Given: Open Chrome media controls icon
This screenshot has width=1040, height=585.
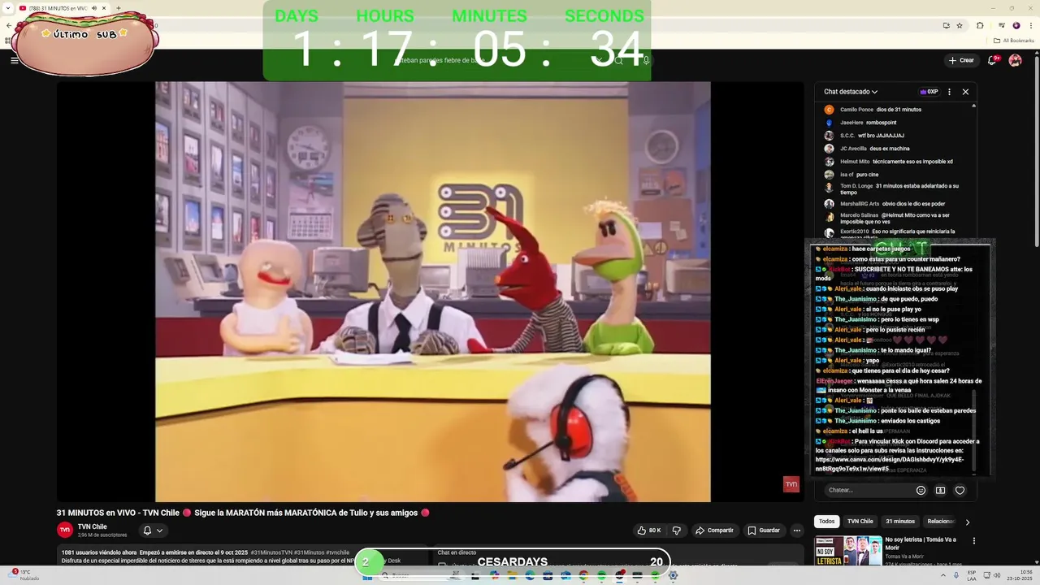Looking at the screenshot, I should pyautogui.click(x=1000, y=25).
